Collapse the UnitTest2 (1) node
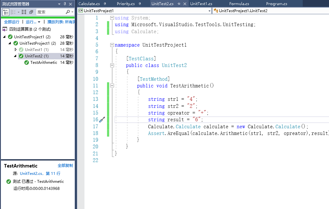The image size is (329, 209). 15,56
